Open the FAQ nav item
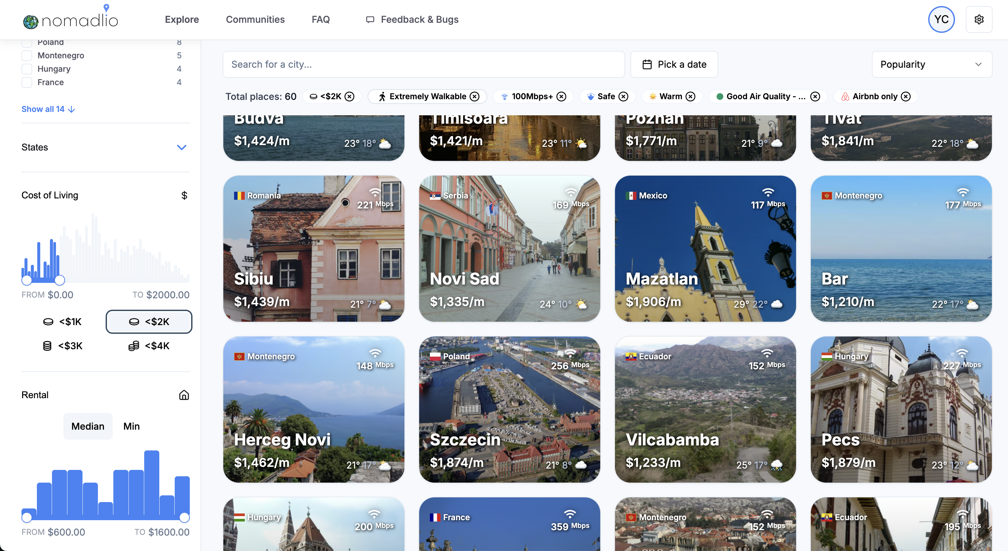 (321, 19)
